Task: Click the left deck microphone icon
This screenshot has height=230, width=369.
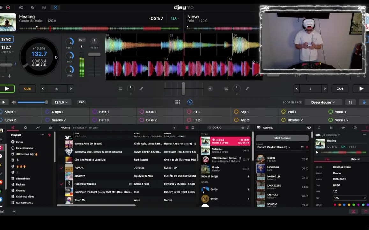Action: pos(141,88)
